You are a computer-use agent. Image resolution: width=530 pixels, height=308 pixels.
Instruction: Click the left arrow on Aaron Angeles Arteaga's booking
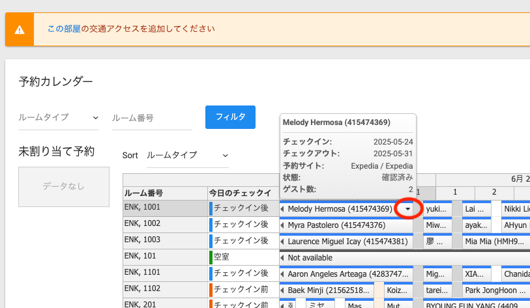coord(282,274)
